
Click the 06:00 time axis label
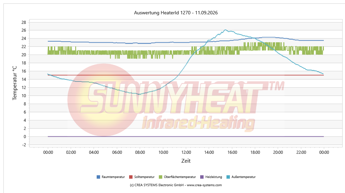[x=117, y=152]
